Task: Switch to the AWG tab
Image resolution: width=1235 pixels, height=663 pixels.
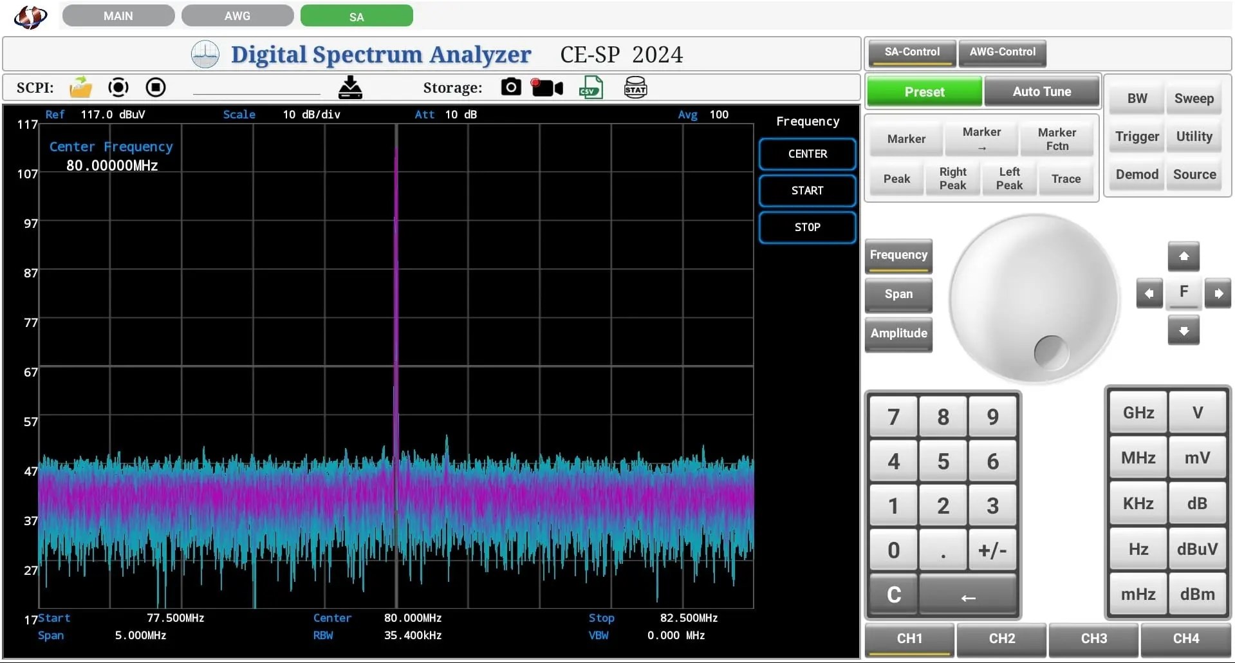Action: (x=237, y=15)
